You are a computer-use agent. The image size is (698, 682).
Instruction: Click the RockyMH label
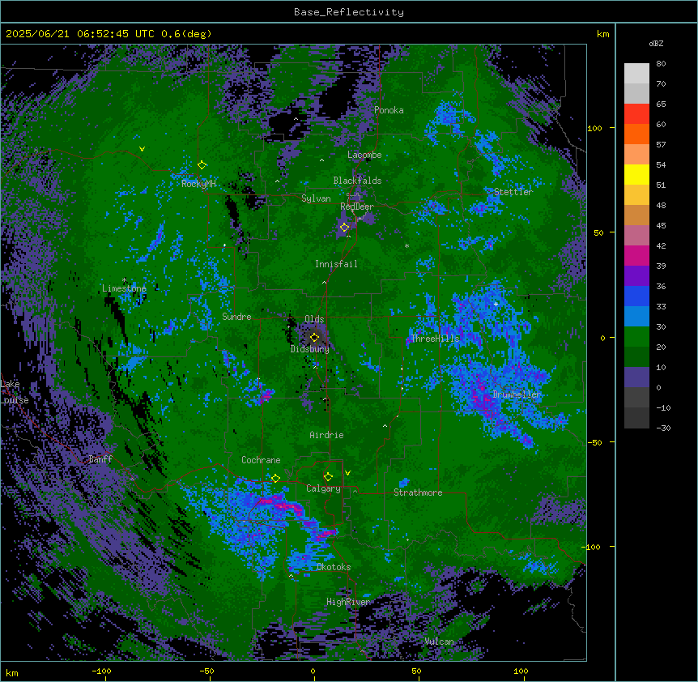[x=198, y=184]
